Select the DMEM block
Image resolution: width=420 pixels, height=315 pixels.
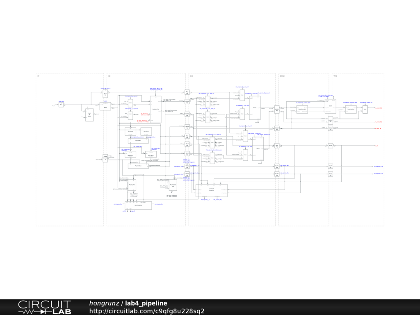330,106
